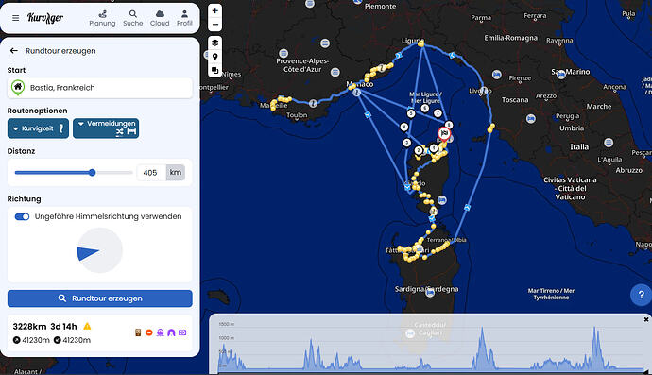
Task: Open the Suche tab
Action: coord(132,18)
